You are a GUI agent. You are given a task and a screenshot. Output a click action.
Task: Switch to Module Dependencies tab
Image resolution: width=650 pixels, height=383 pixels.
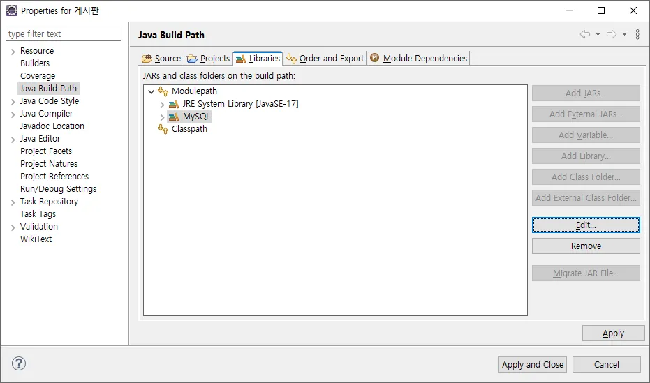click(x=418, y=59)
